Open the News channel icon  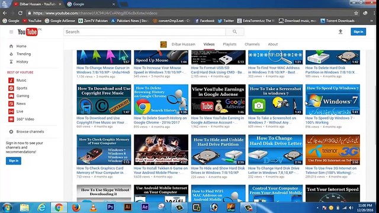coord(11,104)
